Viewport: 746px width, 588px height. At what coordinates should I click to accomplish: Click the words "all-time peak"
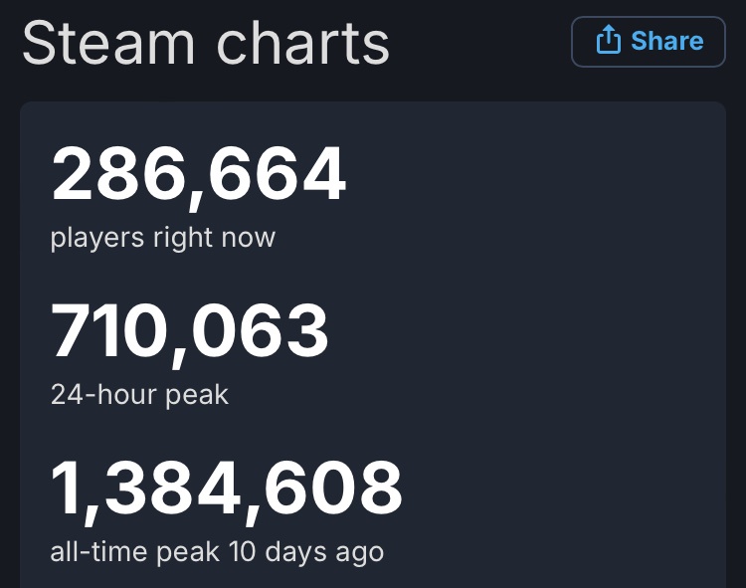coord(135,552)
